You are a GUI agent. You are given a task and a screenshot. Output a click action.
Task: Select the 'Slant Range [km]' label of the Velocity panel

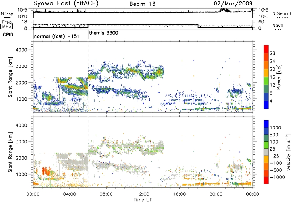pos(11,152)
